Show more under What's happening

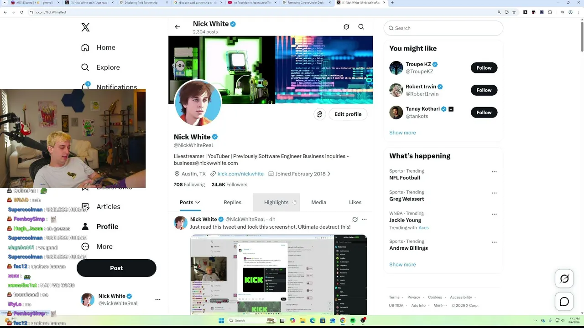coord(402,265)
